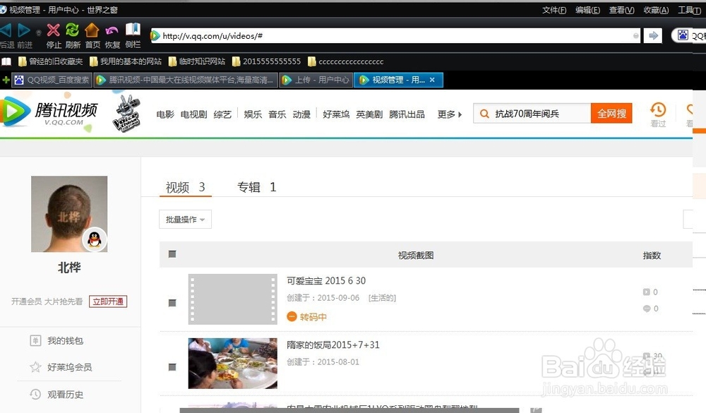
Task: Open the 电视剧 category link
Action: [193, 114]
